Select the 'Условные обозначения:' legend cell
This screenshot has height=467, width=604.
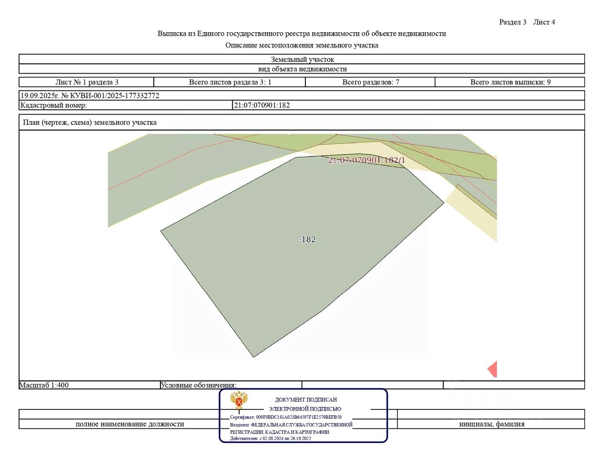(231, 385)
